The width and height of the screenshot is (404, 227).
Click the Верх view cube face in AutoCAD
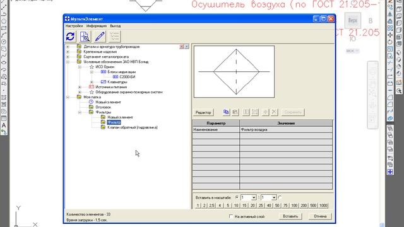[x=352, y=20]
